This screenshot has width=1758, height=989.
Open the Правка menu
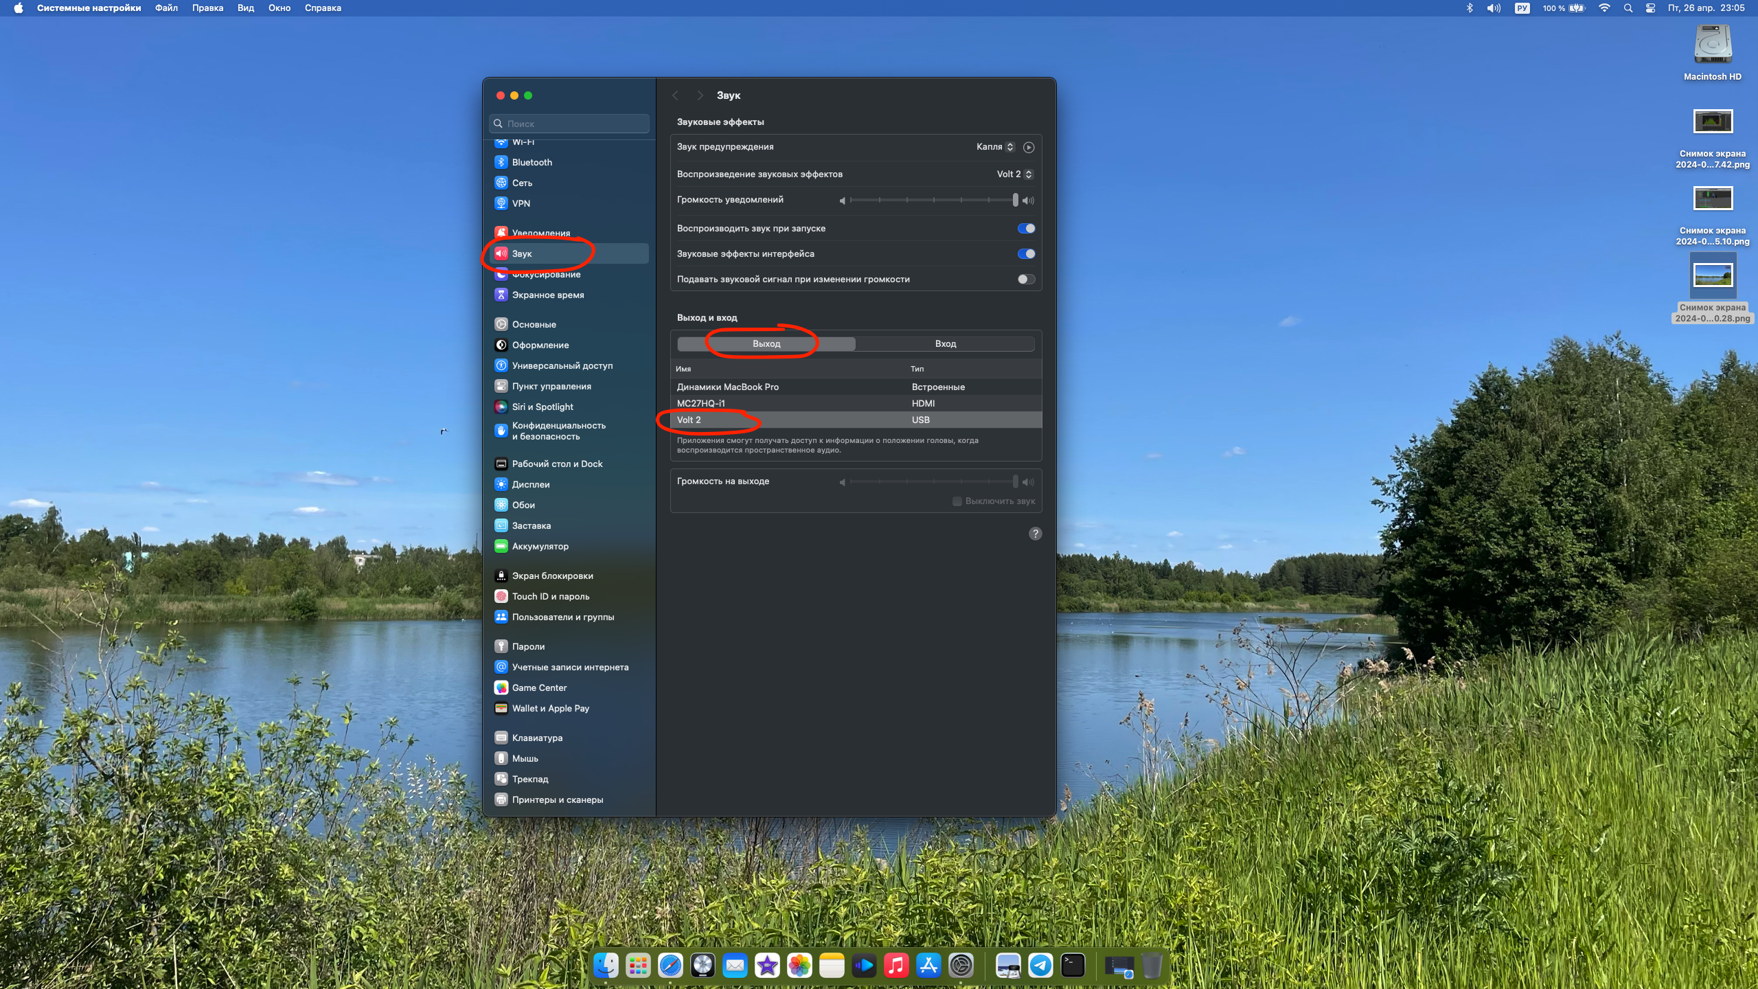tap(207, 8)
